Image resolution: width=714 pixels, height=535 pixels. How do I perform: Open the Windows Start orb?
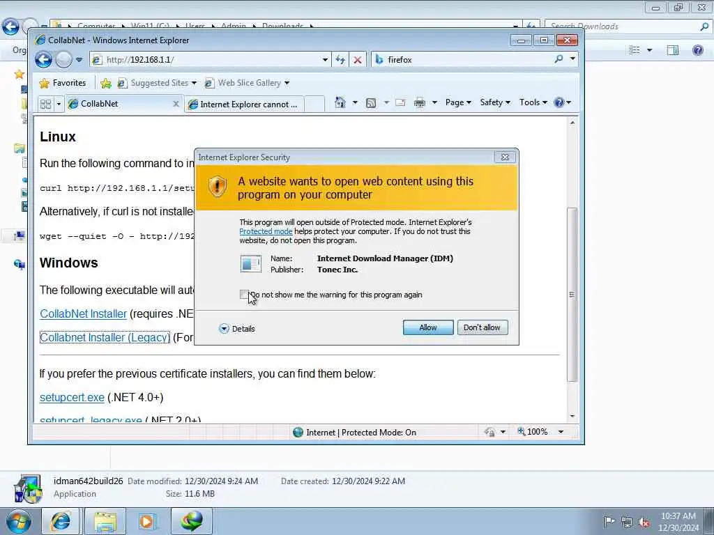19,521
